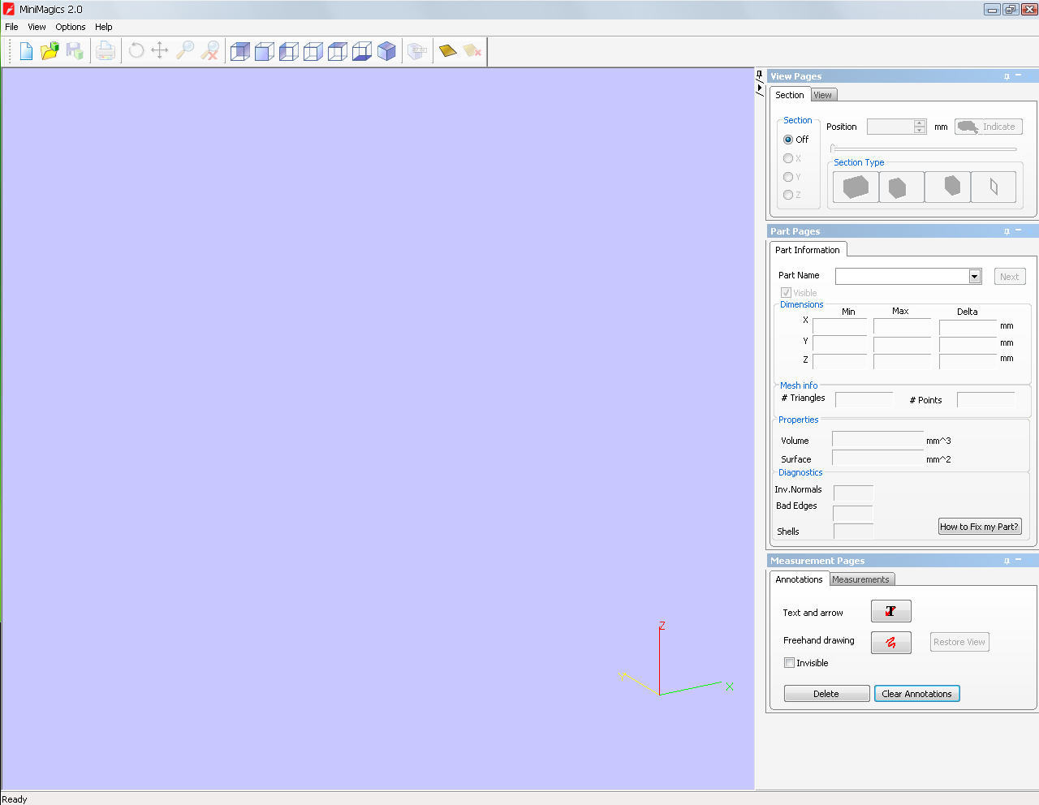Screen dimensions: 1039x805
Task: Open the View menu
Action: point(37,27)
